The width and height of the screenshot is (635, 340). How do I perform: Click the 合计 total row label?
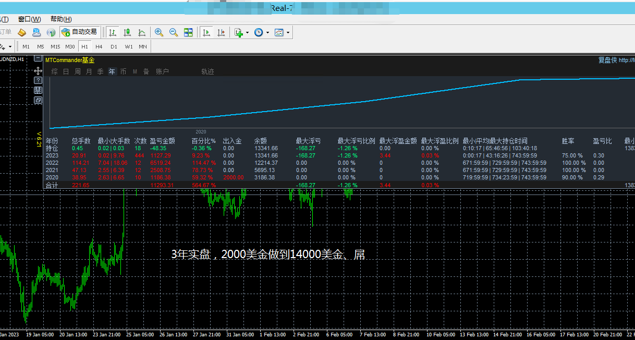pos(52,185)
